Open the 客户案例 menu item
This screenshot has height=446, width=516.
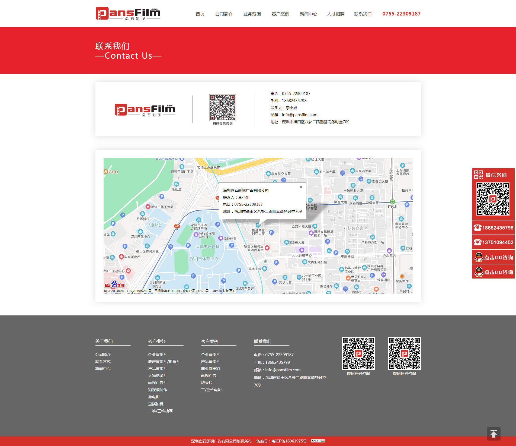[x=280, y=14]
